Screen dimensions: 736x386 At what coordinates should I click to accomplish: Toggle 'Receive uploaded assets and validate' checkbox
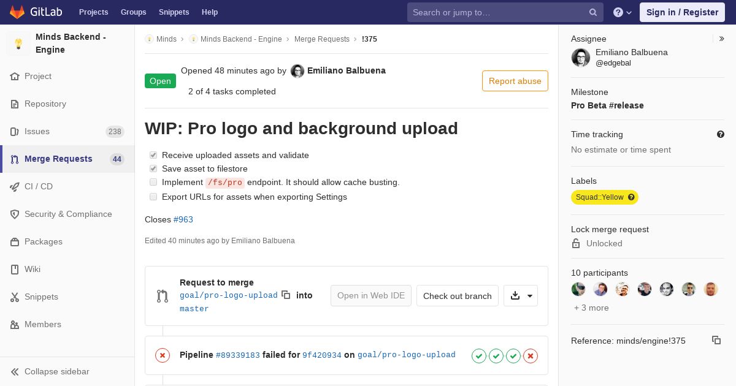tap(153, 155)
